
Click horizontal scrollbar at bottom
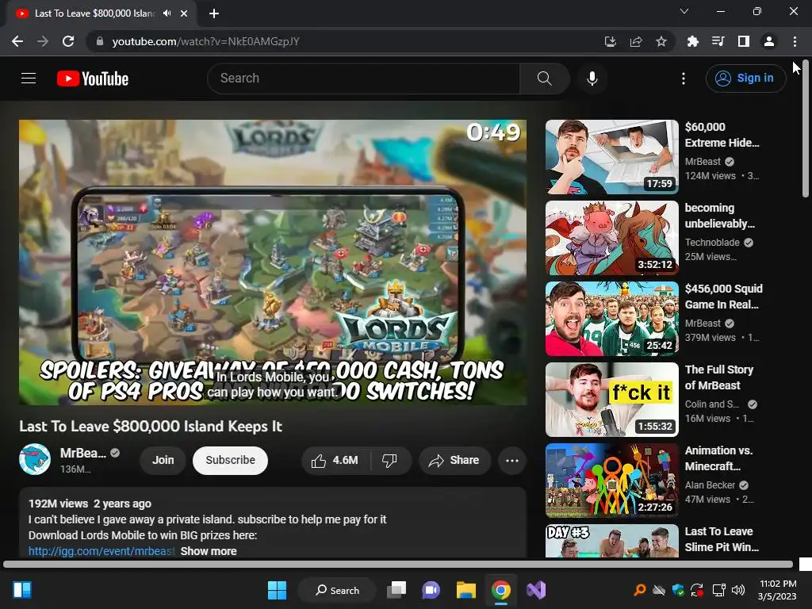[x=398, y=565]
